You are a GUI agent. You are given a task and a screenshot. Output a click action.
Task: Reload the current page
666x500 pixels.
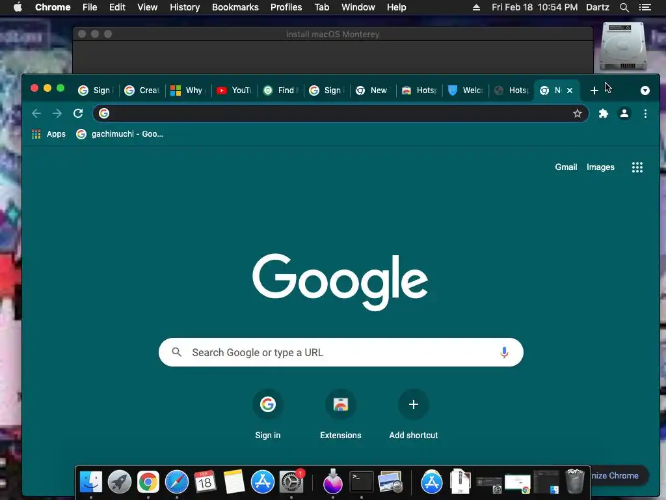pos(78,113)
